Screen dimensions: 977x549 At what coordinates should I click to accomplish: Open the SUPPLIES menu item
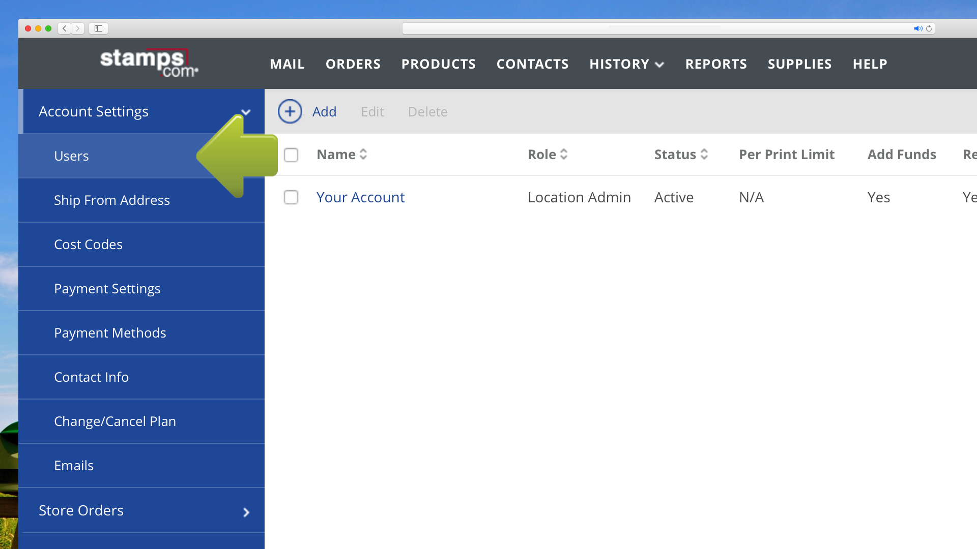click(x=799, y=64)
